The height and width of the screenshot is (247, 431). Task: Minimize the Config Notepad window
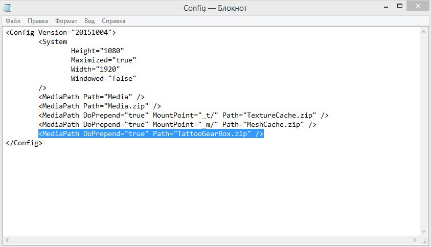(x=386, y=6)
